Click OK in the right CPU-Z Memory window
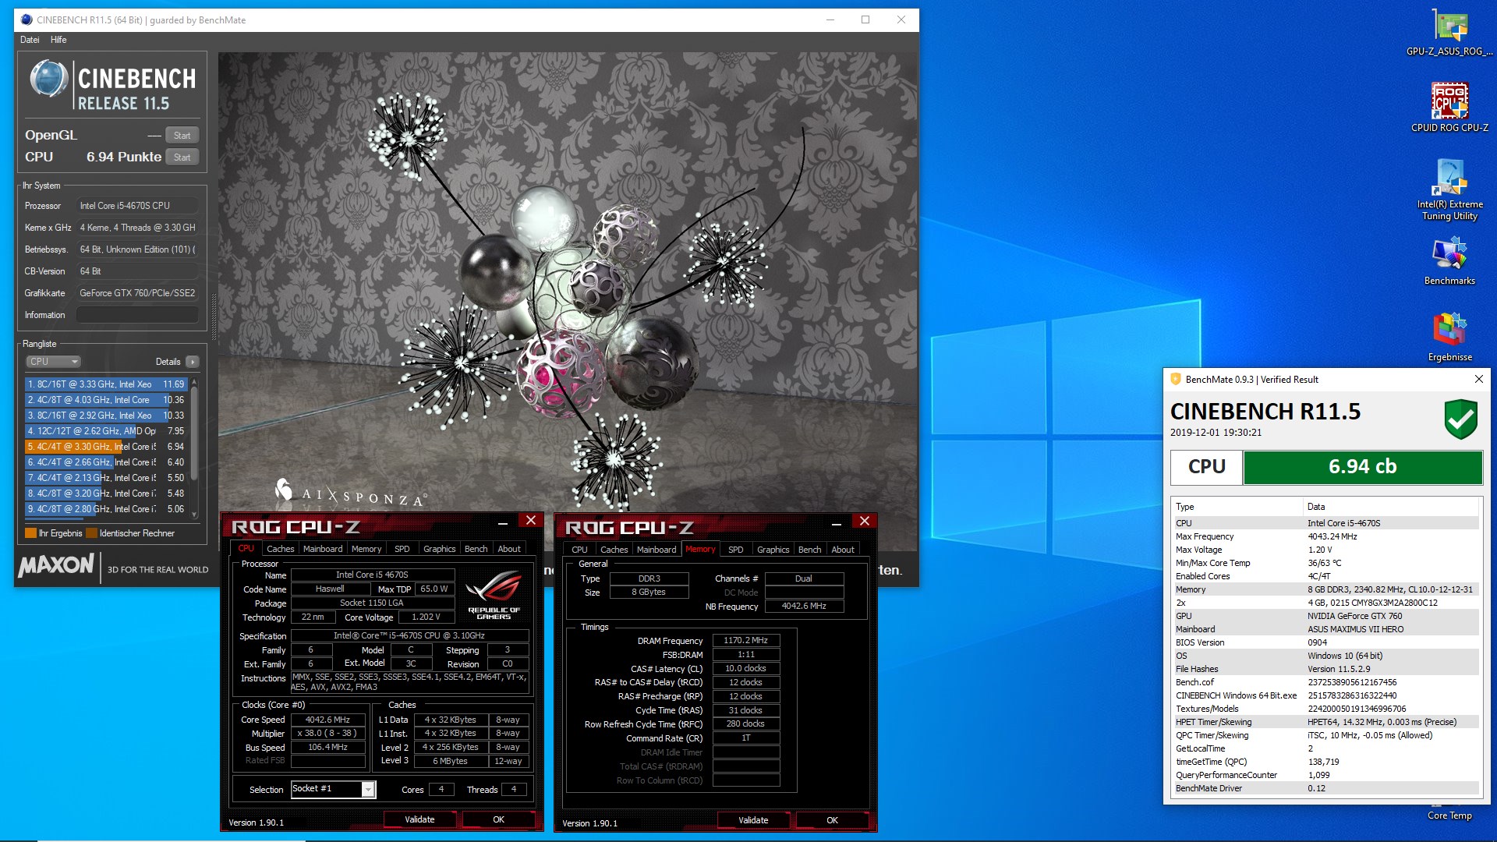Image resolution: width=1497 pixels, height=842 pixels. pos(833,820)
